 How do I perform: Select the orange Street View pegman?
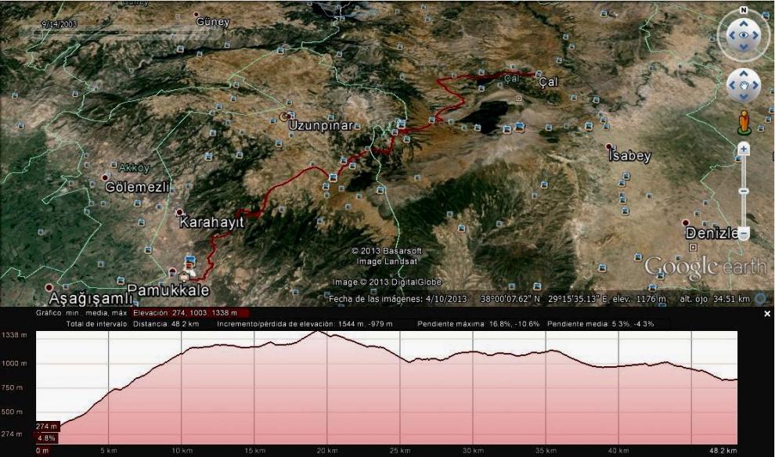click(x=743, y=122)
